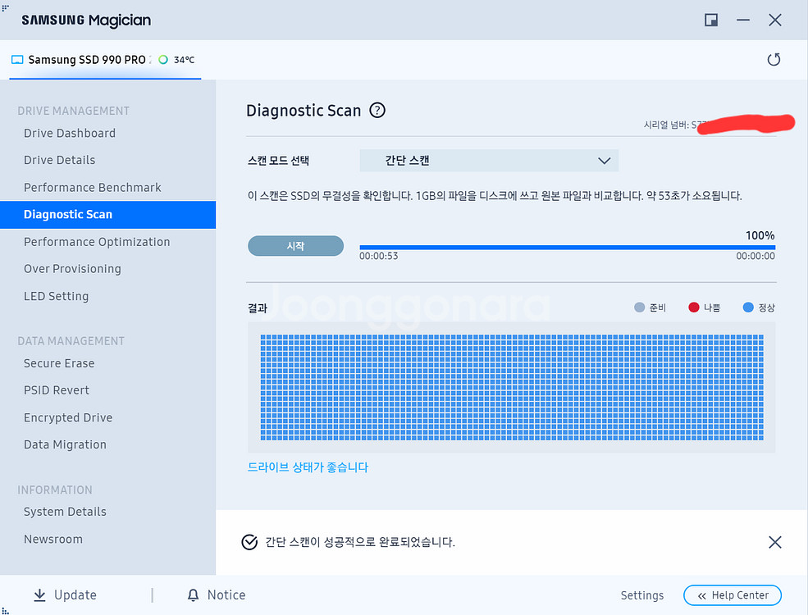Screen dimensions: 808x615
Task: Click the remaining time 00:00:00
Action: pyautogui.click(x=756, y=256)
